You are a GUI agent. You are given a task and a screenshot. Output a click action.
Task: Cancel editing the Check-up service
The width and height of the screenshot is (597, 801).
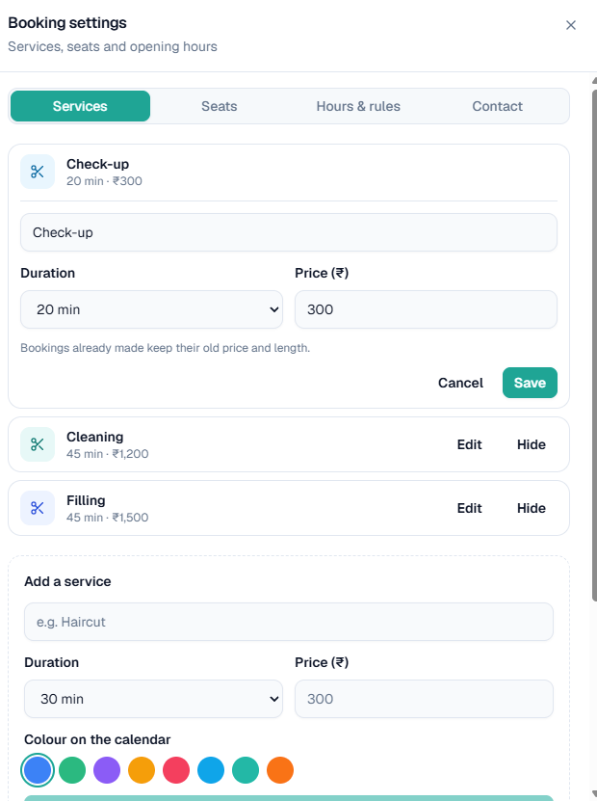click(460, 383)
